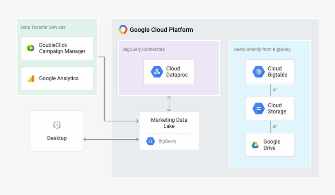Click the "DoubleClick Campaign Manager" label
The width and height of the screenshot is (335, 195).
62,48
